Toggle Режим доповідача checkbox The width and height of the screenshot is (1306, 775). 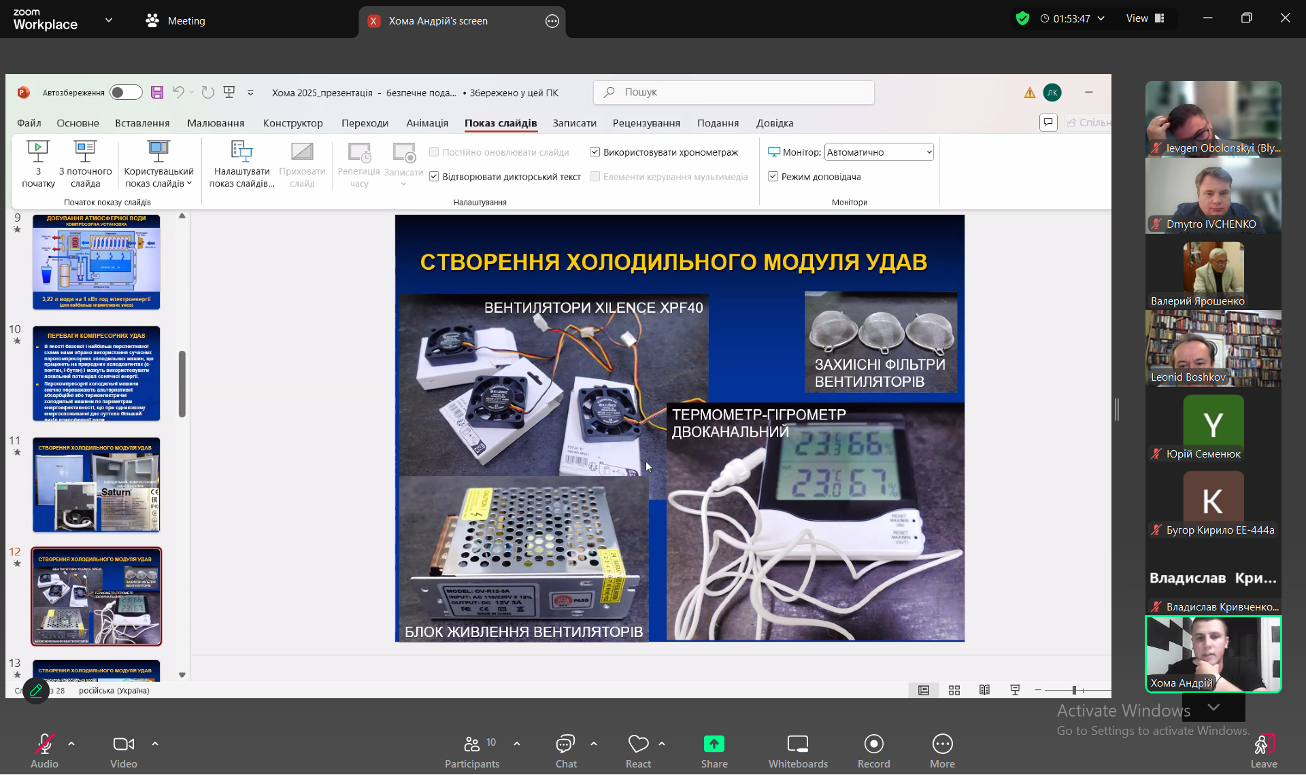coord(773,177)
